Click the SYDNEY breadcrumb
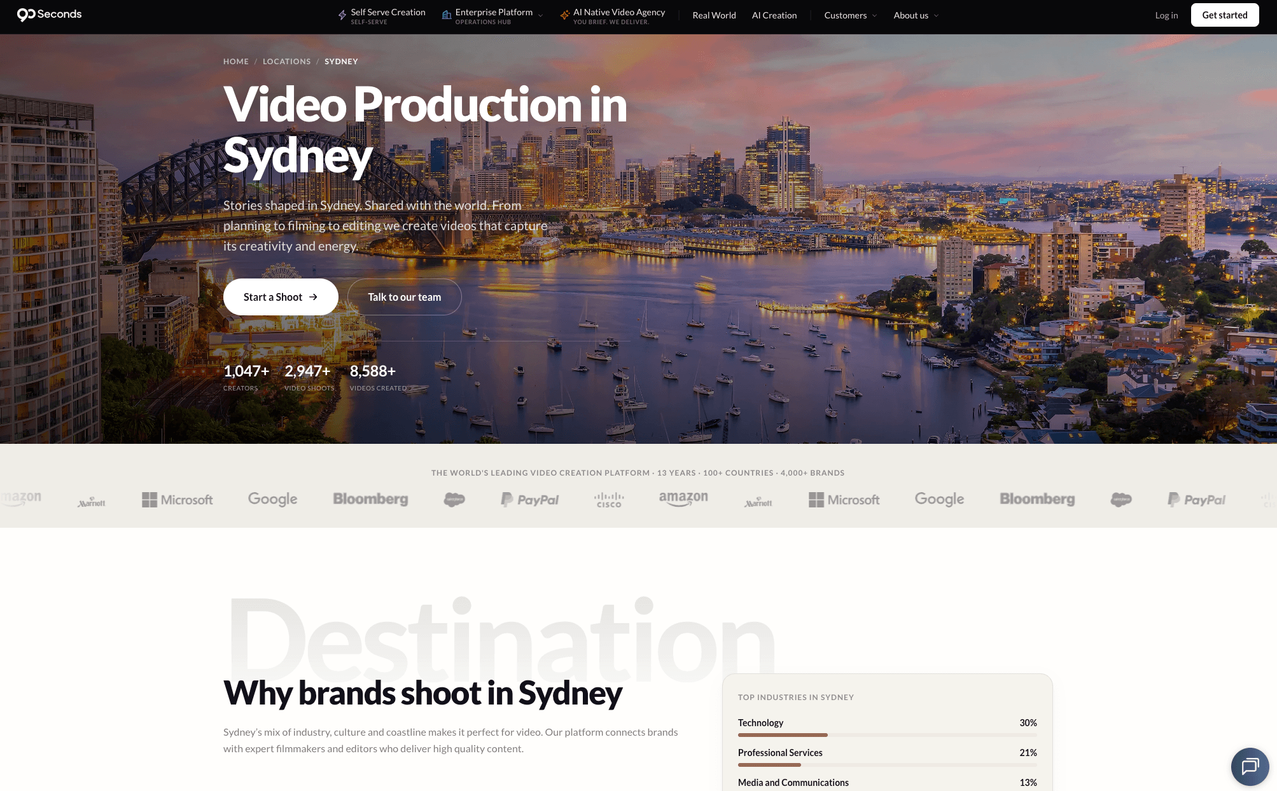This screenshot has width=1277, height=791. [x=341, y=62]
